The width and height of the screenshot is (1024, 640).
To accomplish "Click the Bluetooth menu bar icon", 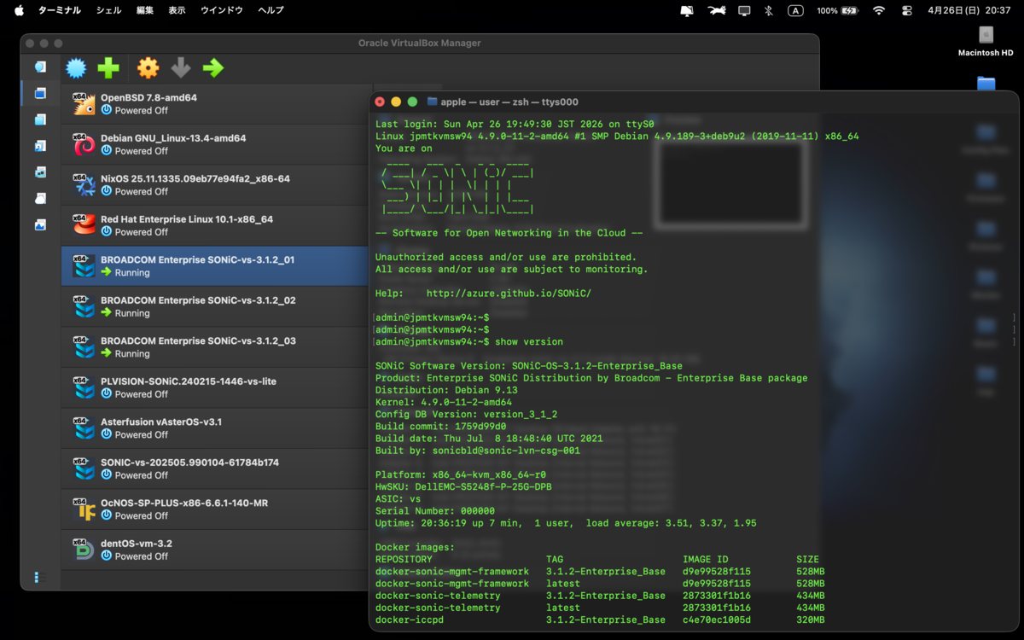I will (x=768, y=10).
